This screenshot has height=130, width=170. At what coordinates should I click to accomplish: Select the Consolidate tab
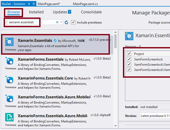pos(91,12)
